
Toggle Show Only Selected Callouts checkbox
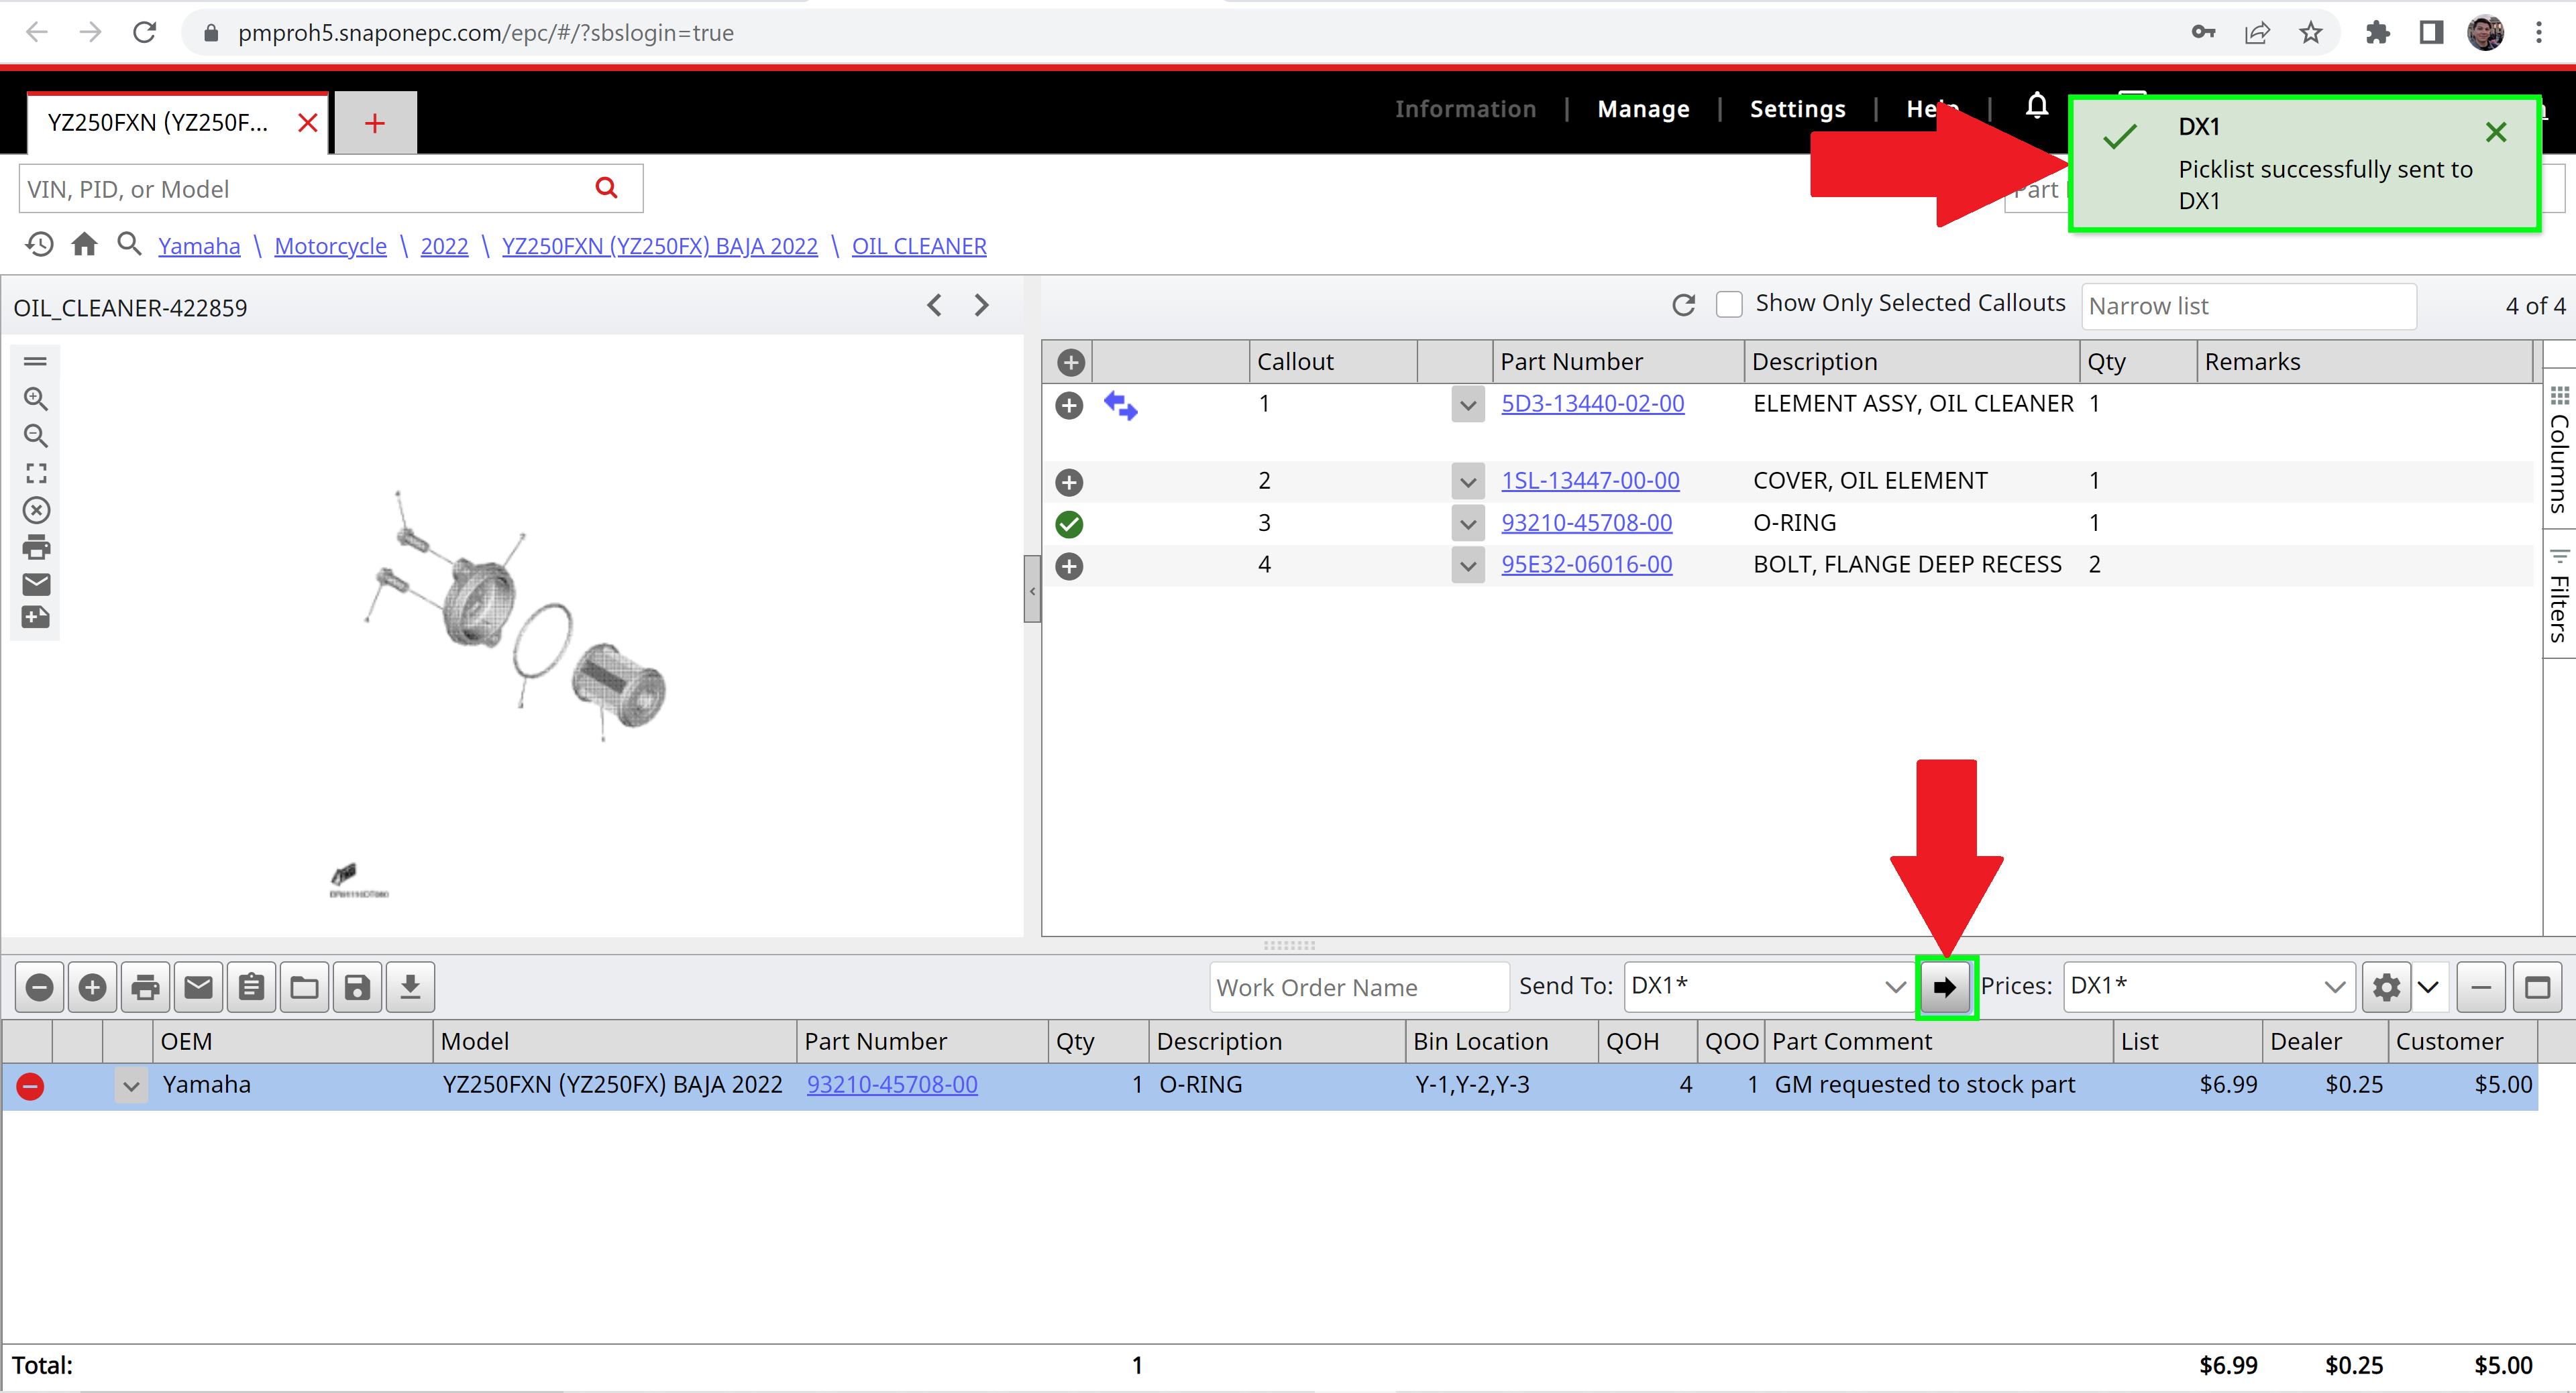tap(1729, 304)
